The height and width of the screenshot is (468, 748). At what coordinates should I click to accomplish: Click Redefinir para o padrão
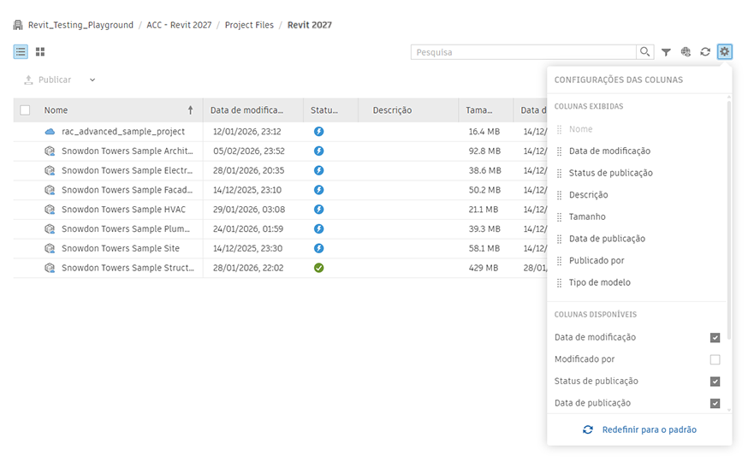(650, 429)
